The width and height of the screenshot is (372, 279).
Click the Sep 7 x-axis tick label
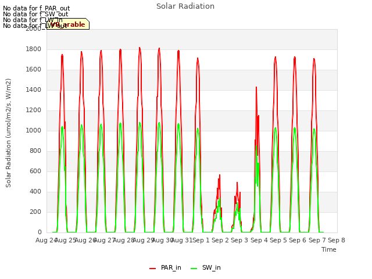(317, 240)
